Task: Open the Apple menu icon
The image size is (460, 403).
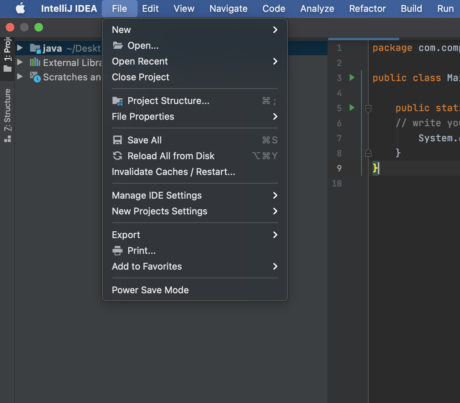Action: click(20, 8)
